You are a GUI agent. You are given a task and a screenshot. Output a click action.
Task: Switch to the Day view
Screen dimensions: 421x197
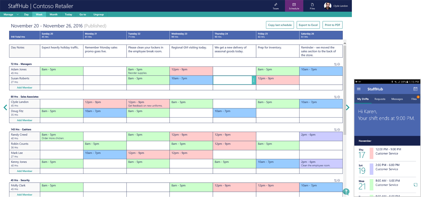click(x=26, y=14)
